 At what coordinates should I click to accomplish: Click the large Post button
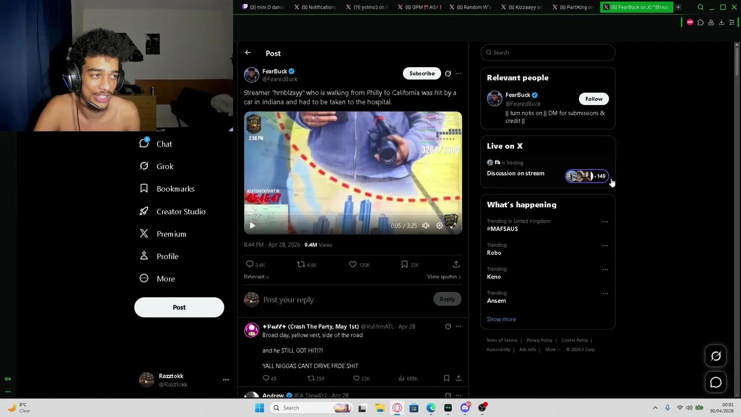(x=179, y=307)
